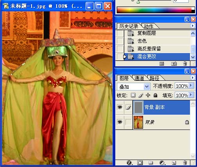
Task: Switch to the 动作 tab
Action: 149,27
